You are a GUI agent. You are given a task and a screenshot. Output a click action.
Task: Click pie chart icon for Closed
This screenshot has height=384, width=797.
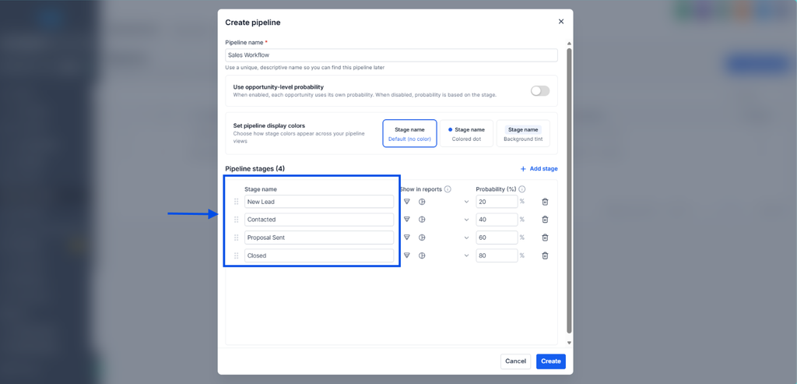click(422, 255)
